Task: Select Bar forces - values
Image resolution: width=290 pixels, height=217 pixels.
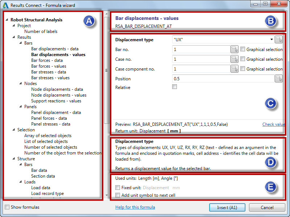Action: point(49,66)
